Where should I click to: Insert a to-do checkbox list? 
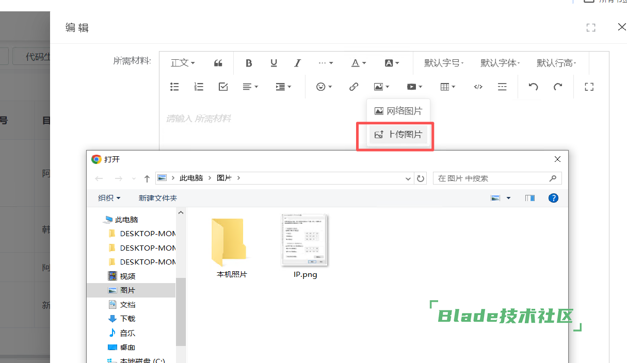tap(223, 87)
